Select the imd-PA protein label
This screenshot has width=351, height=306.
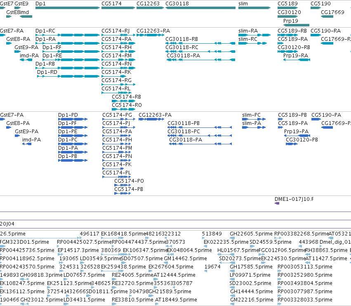31,140
